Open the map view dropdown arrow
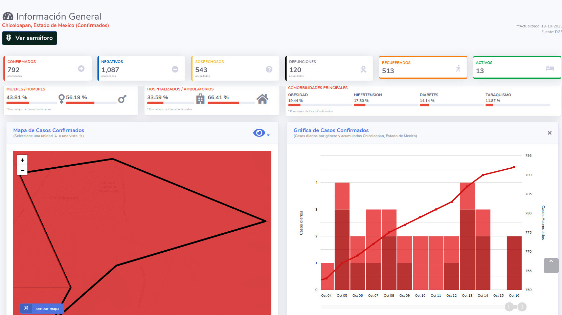Viewport: 562px width, 315px height. pyautogui.click(x=268, y=135)
